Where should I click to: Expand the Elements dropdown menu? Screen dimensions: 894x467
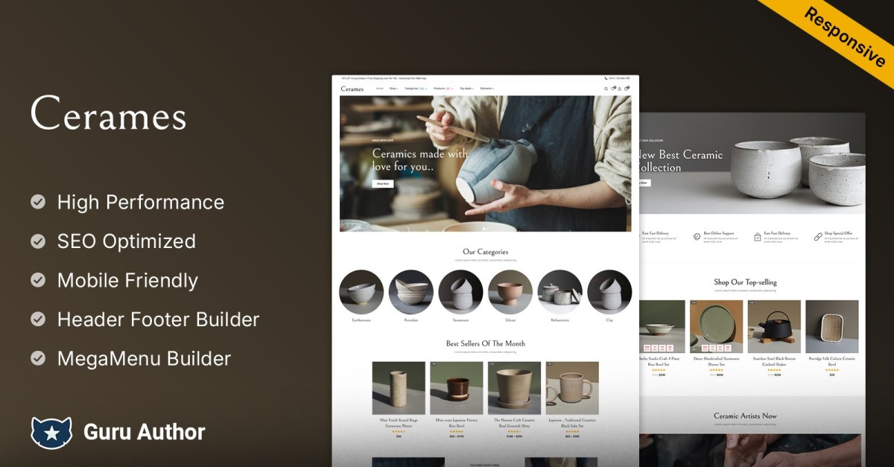(486, 89)
